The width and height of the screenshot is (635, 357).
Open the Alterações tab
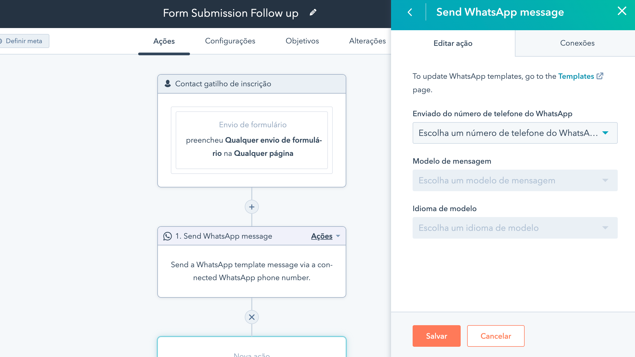368,41
